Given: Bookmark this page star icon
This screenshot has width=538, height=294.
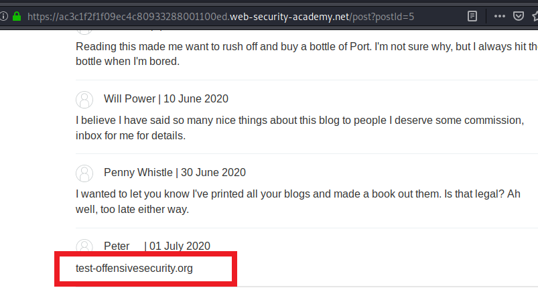Looking at the screenshot, I should click(535, 16).
